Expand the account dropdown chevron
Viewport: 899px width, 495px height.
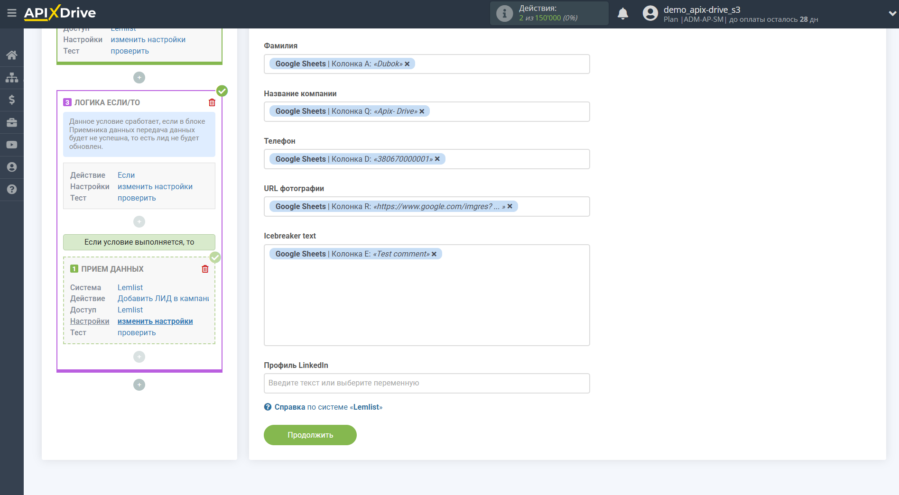click(892, 13)
